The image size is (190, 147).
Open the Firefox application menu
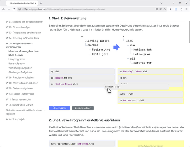click(x=186, y=9)
